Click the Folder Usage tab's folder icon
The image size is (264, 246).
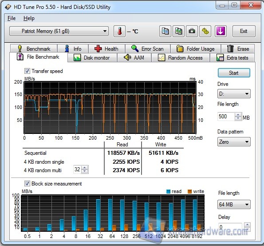180,48
